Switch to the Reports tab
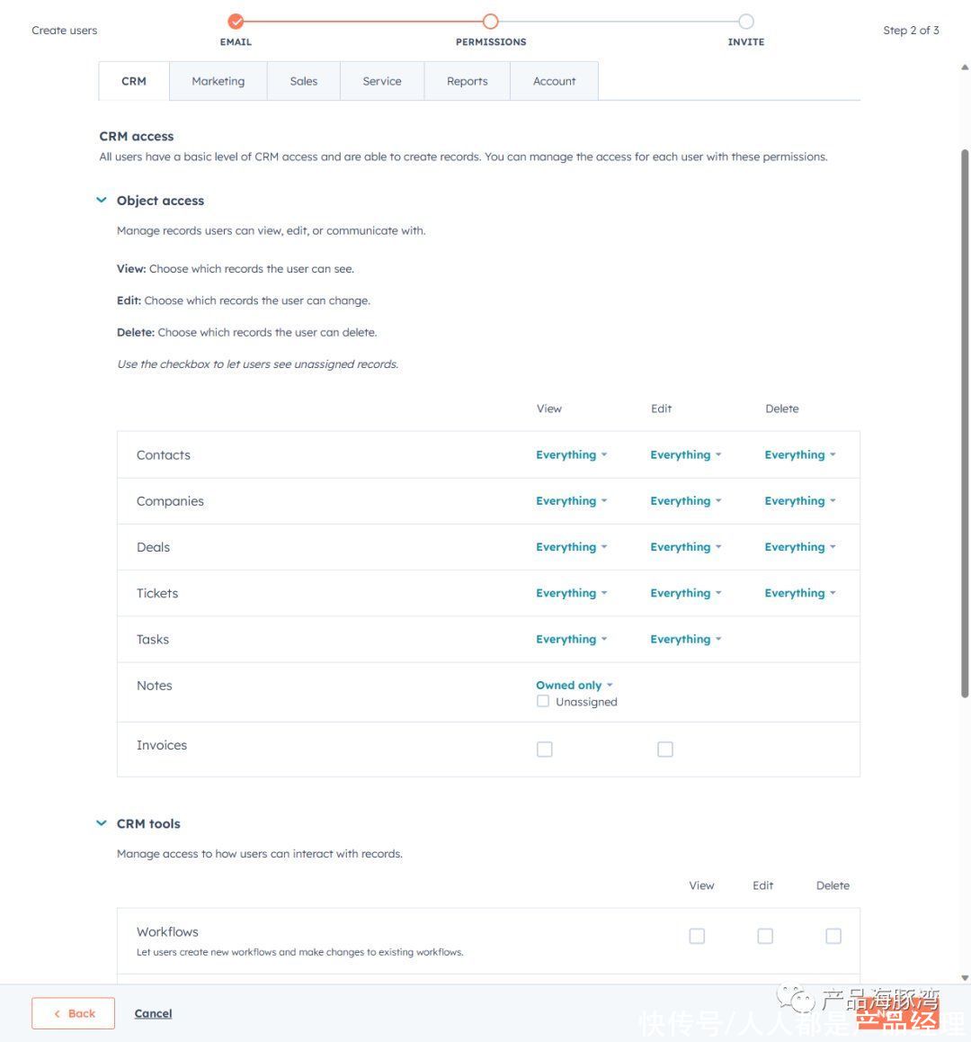This screenshot has height=1042, width=971. [x=467, y=81]
